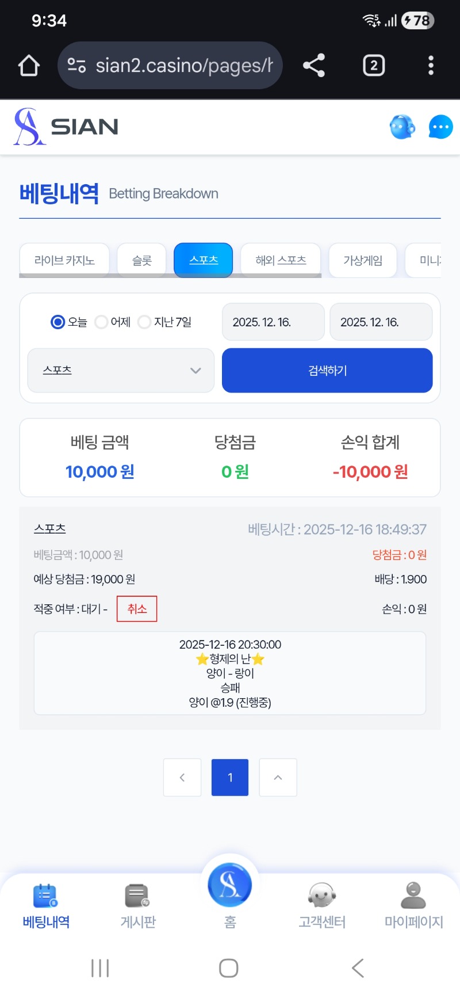Select the 지난 7일 radio option

click(x=144, y=322)
